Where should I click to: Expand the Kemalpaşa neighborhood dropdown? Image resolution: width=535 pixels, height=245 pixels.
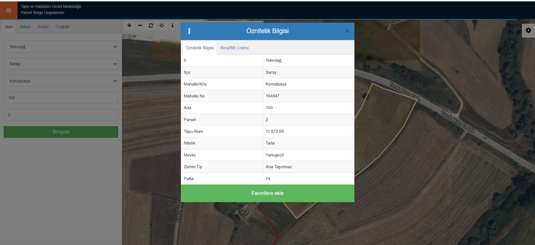[x=61, y=81]
